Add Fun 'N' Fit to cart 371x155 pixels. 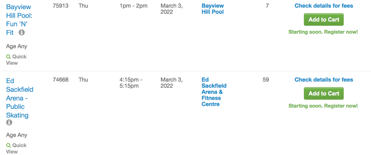[324, 20]
